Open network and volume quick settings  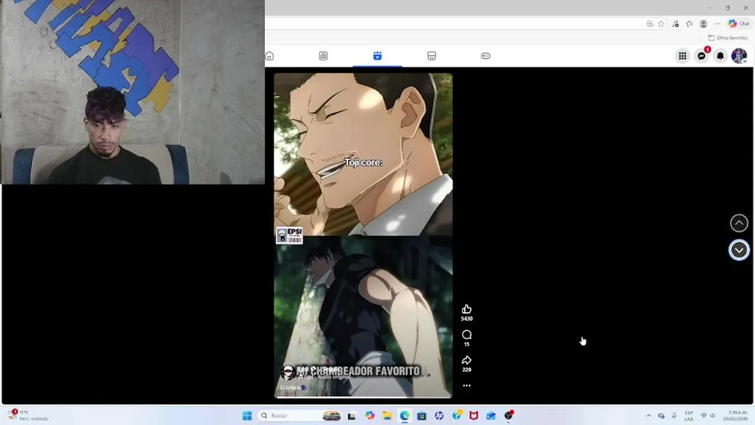(708, 416)
